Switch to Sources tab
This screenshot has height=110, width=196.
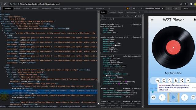coord(26,9)
